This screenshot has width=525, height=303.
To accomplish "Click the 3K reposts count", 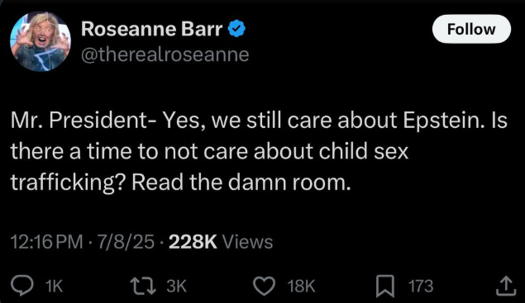I will tap(176, 286).
